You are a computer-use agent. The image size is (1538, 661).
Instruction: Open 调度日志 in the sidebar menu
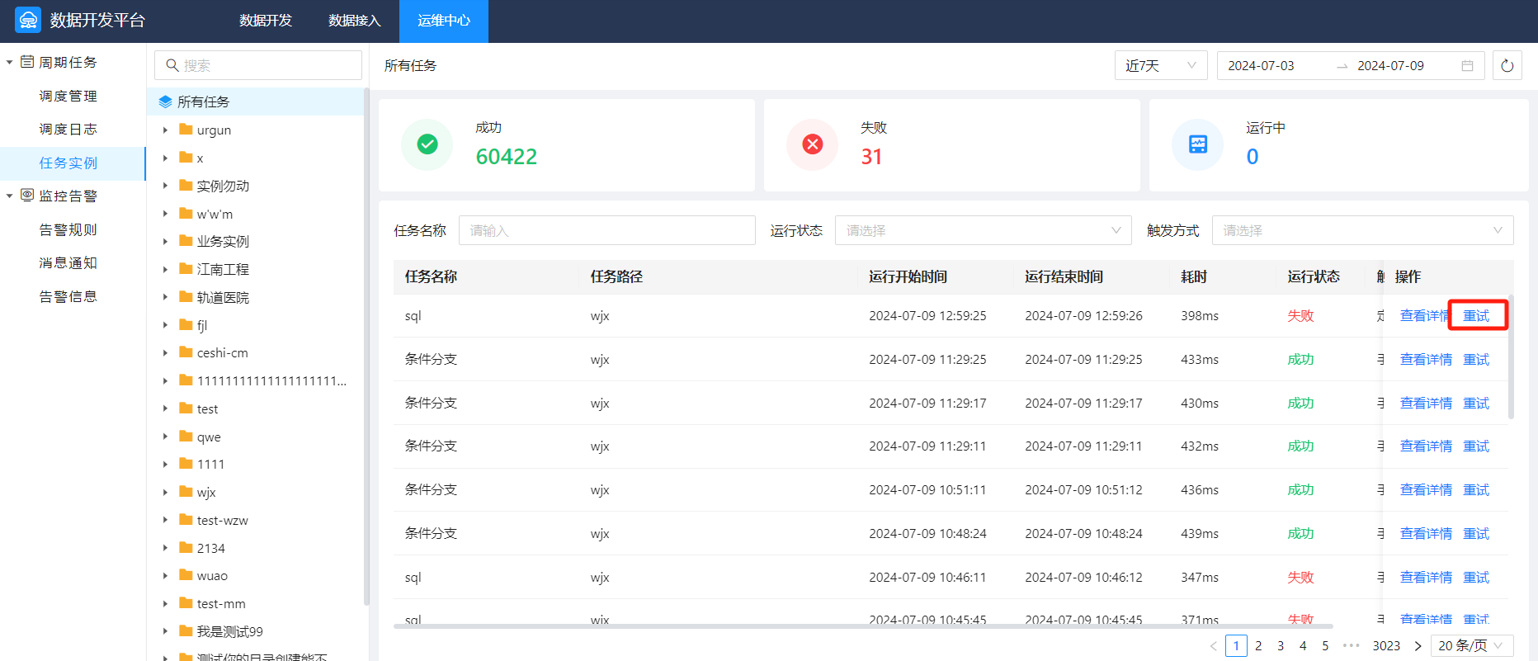[x=68, y=130]
